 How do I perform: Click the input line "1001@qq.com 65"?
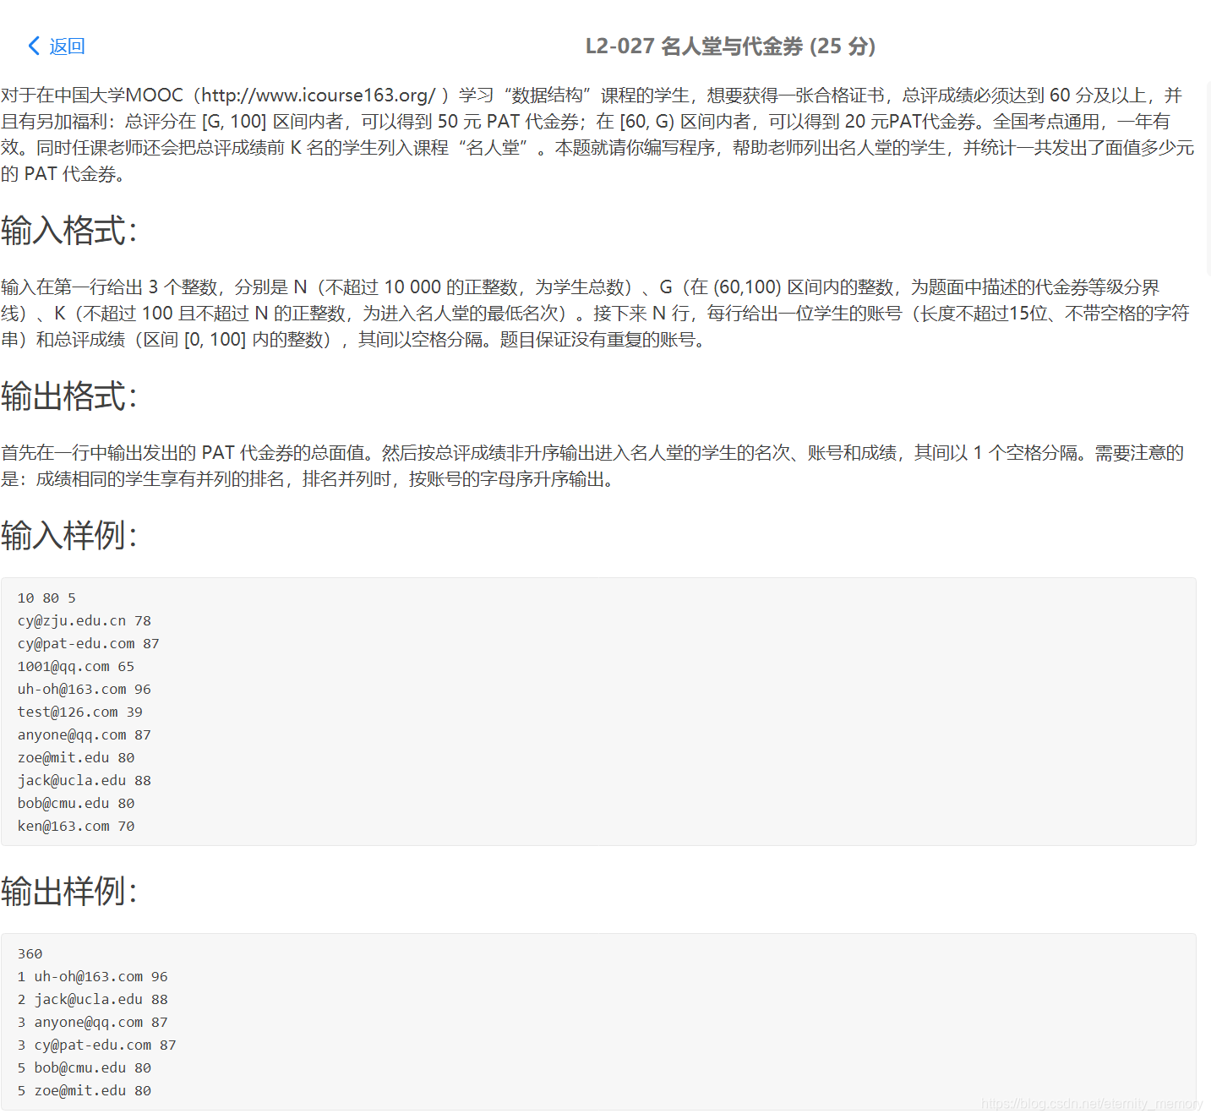pos(76,667)
